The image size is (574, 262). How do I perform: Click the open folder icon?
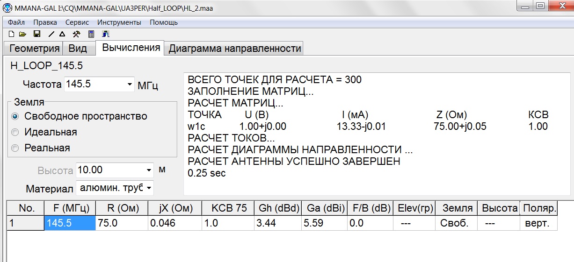click(x=22, y=34)
